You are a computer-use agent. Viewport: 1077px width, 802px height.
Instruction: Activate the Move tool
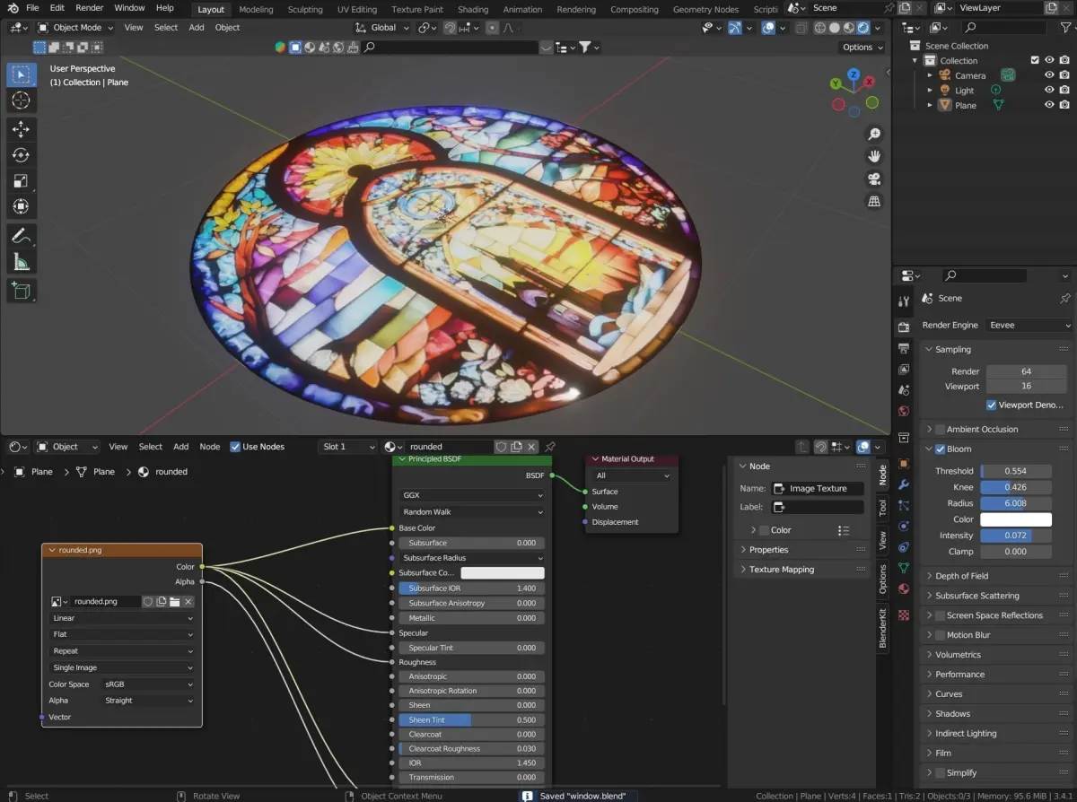click(22, 129)
